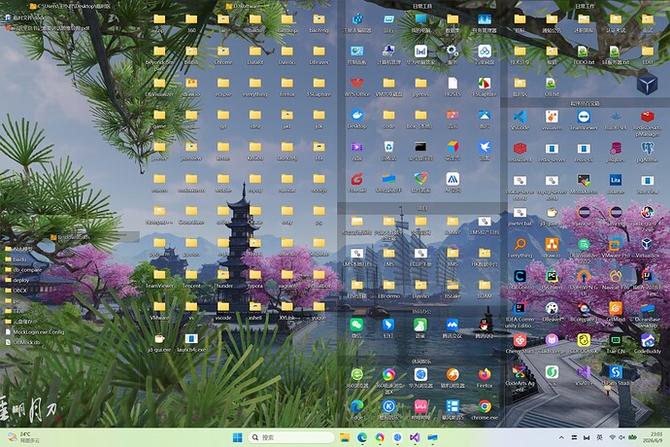Open the EBI demo folder
670x447 pixels.
pos(388,288)
